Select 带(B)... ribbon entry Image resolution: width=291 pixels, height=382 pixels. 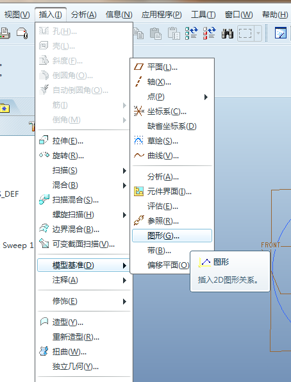coord(172,251)
